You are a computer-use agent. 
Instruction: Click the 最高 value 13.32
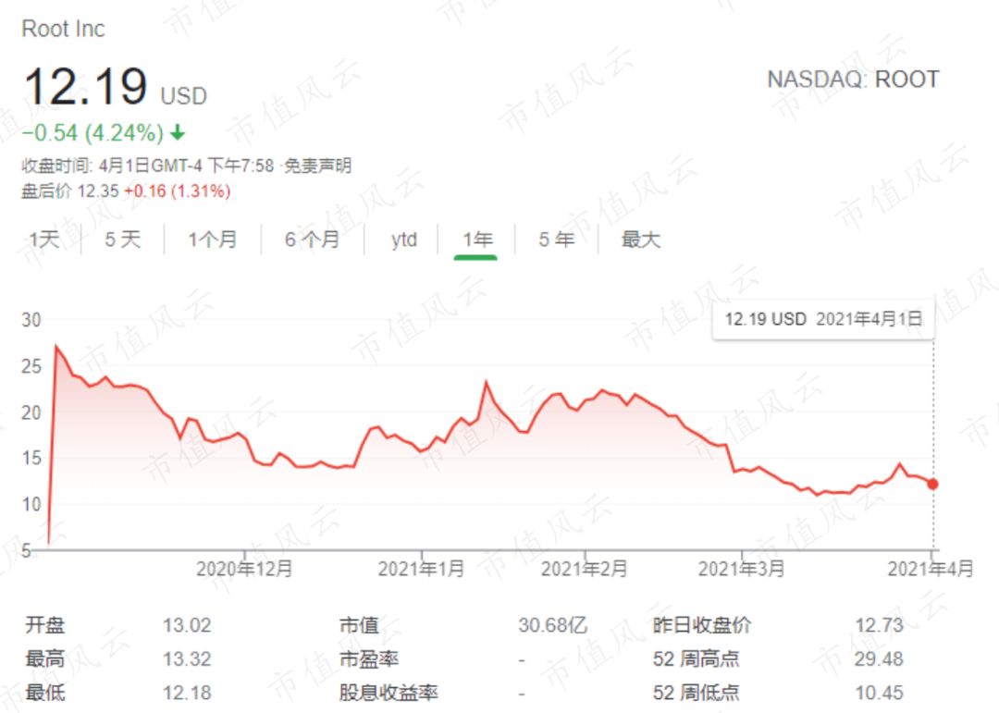[x=187, y=658]
